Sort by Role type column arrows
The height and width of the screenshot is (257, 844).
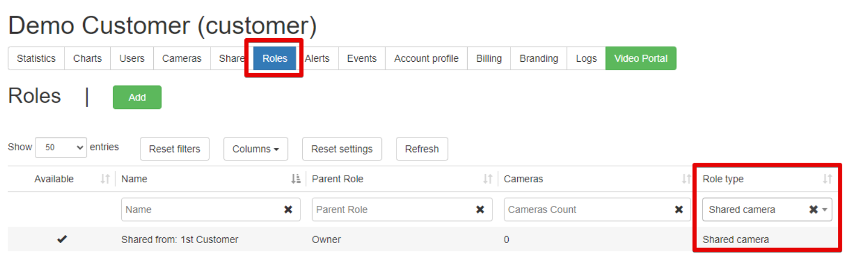[x=827, y=179]
